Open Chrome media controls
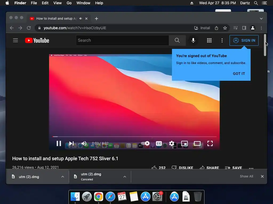Viewport: 273px width, 204px height. click(235, 28)
